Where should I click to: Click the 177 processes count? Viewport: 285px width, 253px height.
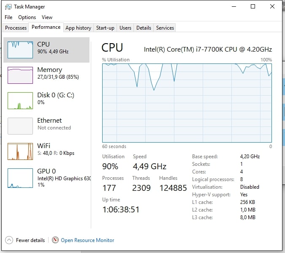(109, 188)
